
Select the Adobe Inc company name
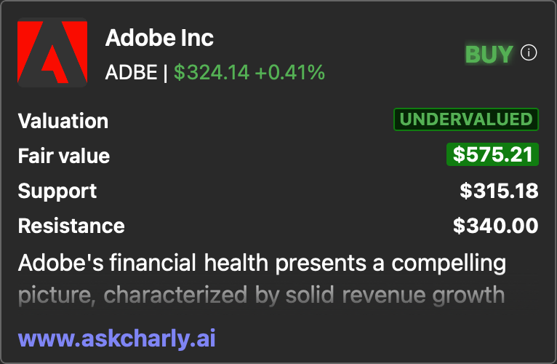159,38
